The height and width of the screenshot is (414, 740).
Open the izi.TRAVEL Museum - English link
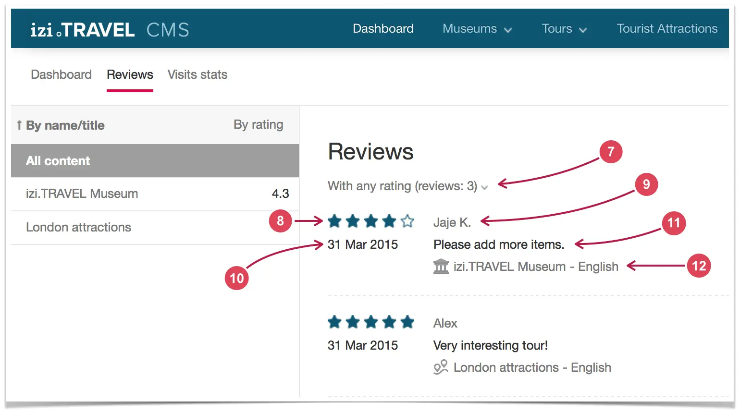tap(536, 267)
